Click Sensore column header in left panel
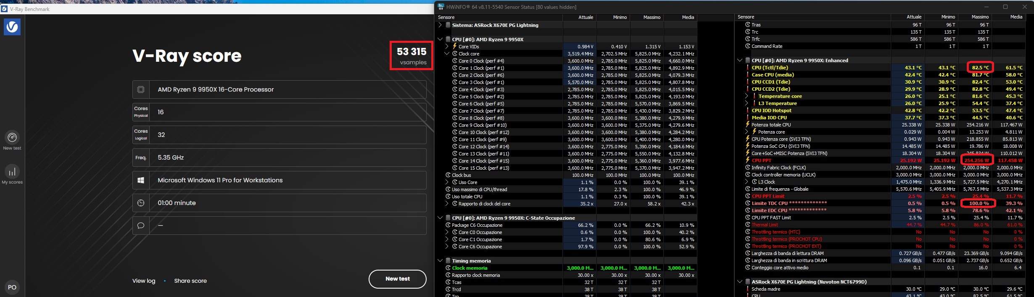The height and width of the screenshot is (297, 1034). (499, 17)
